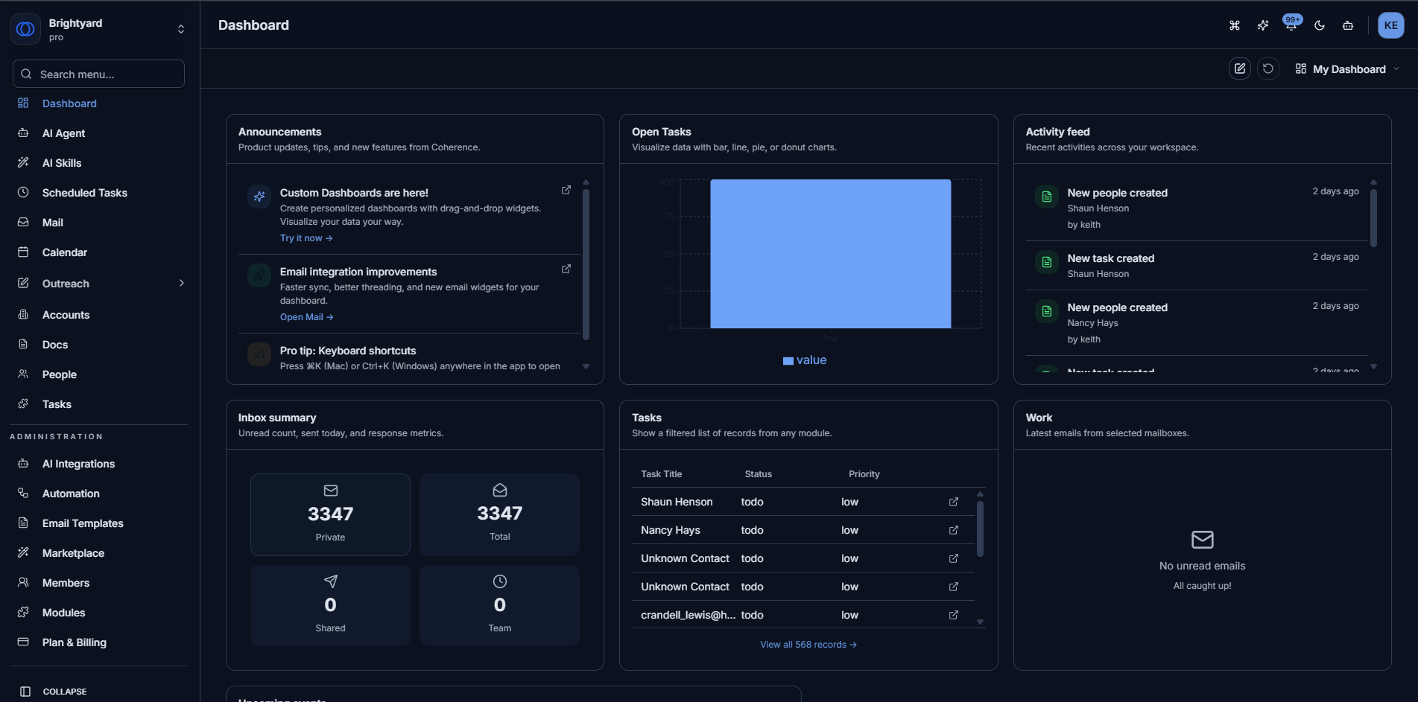Viewport: 1418px width, 702px height.
Task: Toggle dark mode with the moon icon
Action: 1319,25
